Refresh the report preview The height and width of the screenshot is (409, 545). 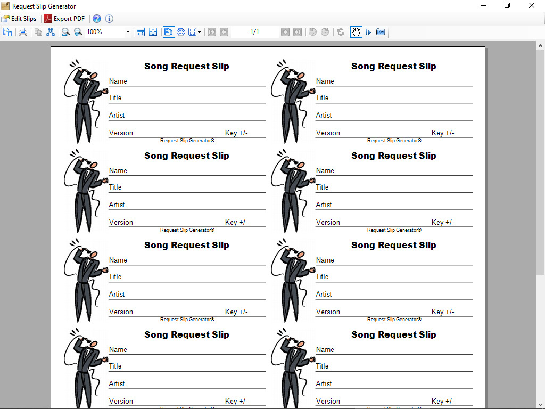[342, 32]
